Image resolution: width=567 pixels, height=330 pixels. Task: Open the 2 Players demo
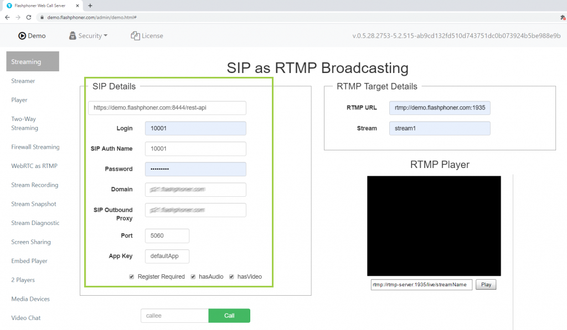point(23,280)
